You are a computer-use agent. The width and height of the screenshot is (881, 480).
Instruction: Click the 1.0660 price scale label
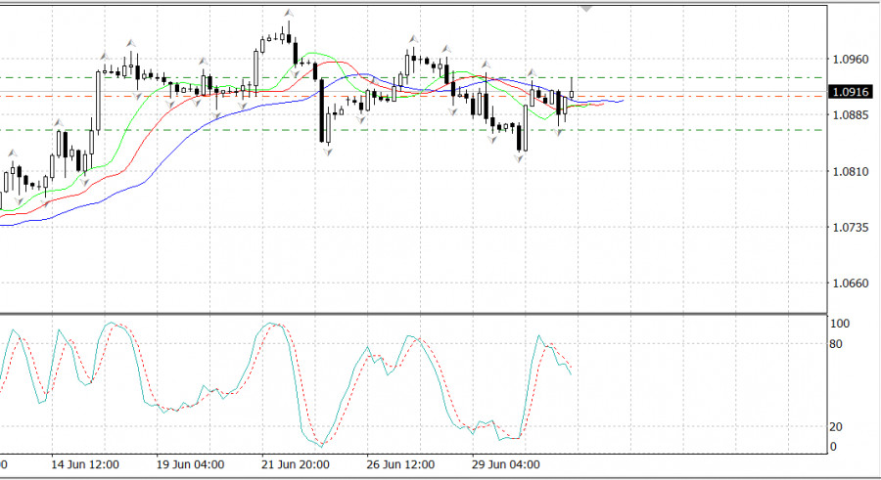[x=849, y=284]
